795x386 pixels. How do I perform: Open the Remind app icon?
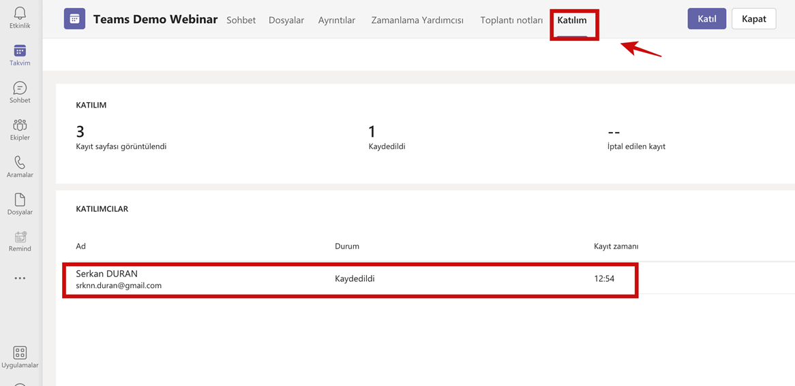coord(20,236)
